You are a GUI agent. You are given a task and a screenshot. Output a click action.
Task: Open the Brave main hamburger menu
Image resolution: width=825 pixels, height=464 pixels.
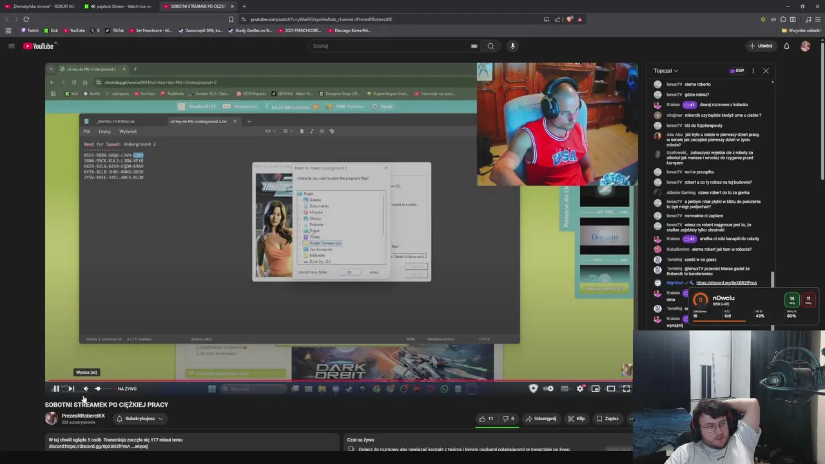(x=817, y=19)
